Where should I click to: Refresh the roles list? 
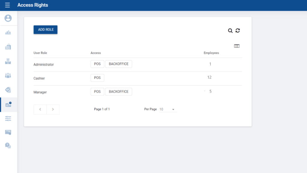[238, 31]
